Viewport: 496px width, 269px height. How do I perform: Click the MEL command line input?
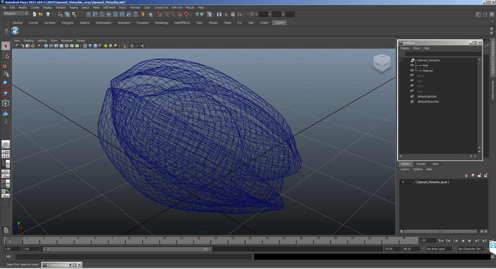133,257
